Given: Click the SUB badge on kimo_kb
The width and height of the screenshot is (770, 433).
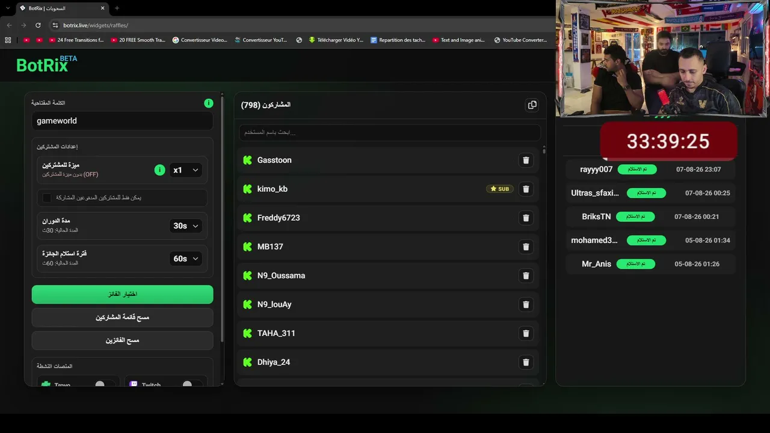Looking at the screenshot, I should [x=499, y=189].
